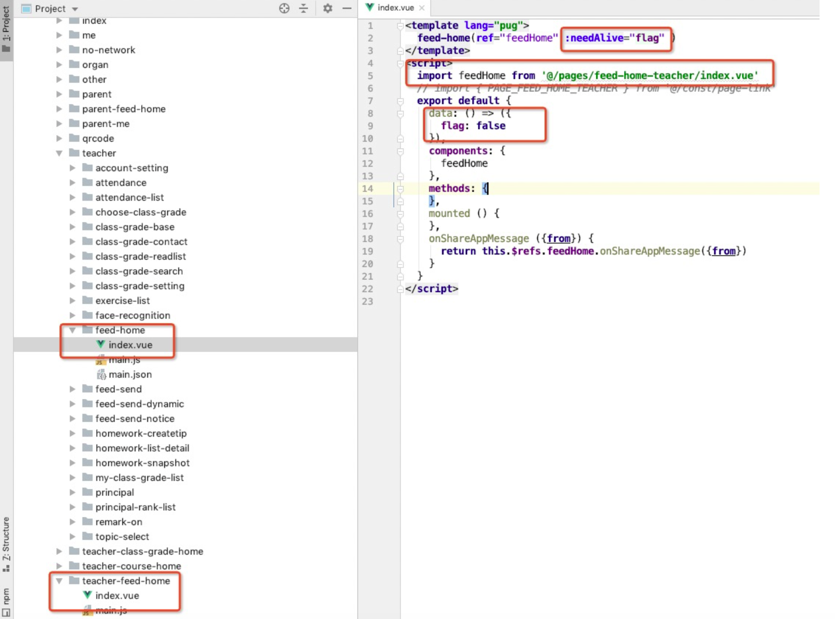Click the collapse all icon in Project toolbar
This screenshot has height=619, width=835.
(x=303, y=8)
